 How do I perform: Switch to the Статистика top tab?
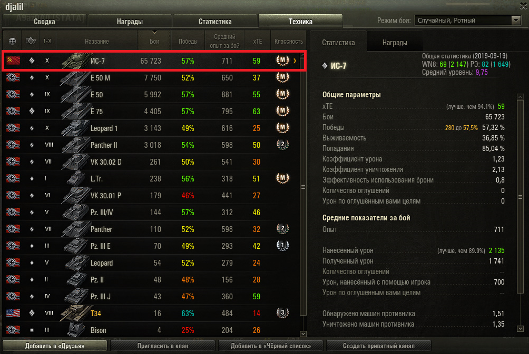click(x=215, y=21)
